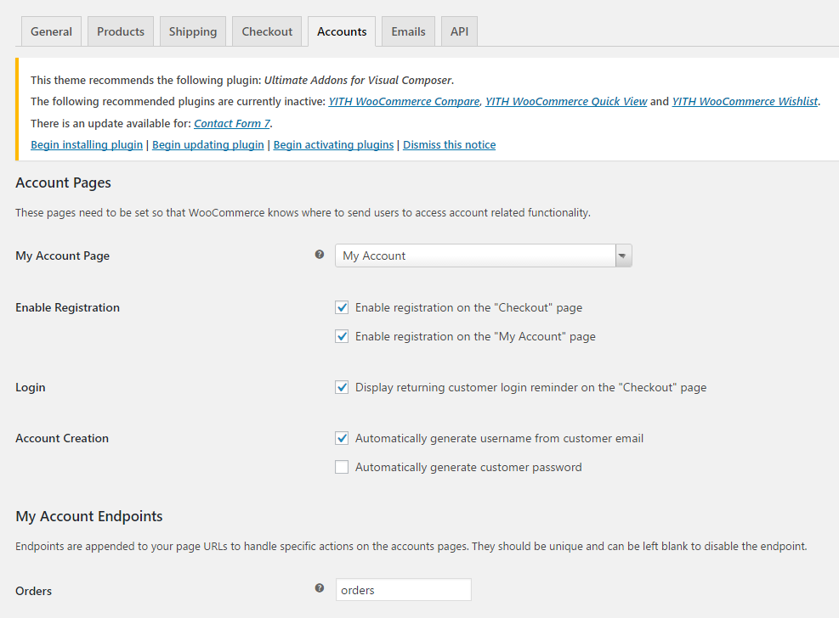Switch to the Products tab
This screenshot has height=618, width=839.
tap(121, 31)
